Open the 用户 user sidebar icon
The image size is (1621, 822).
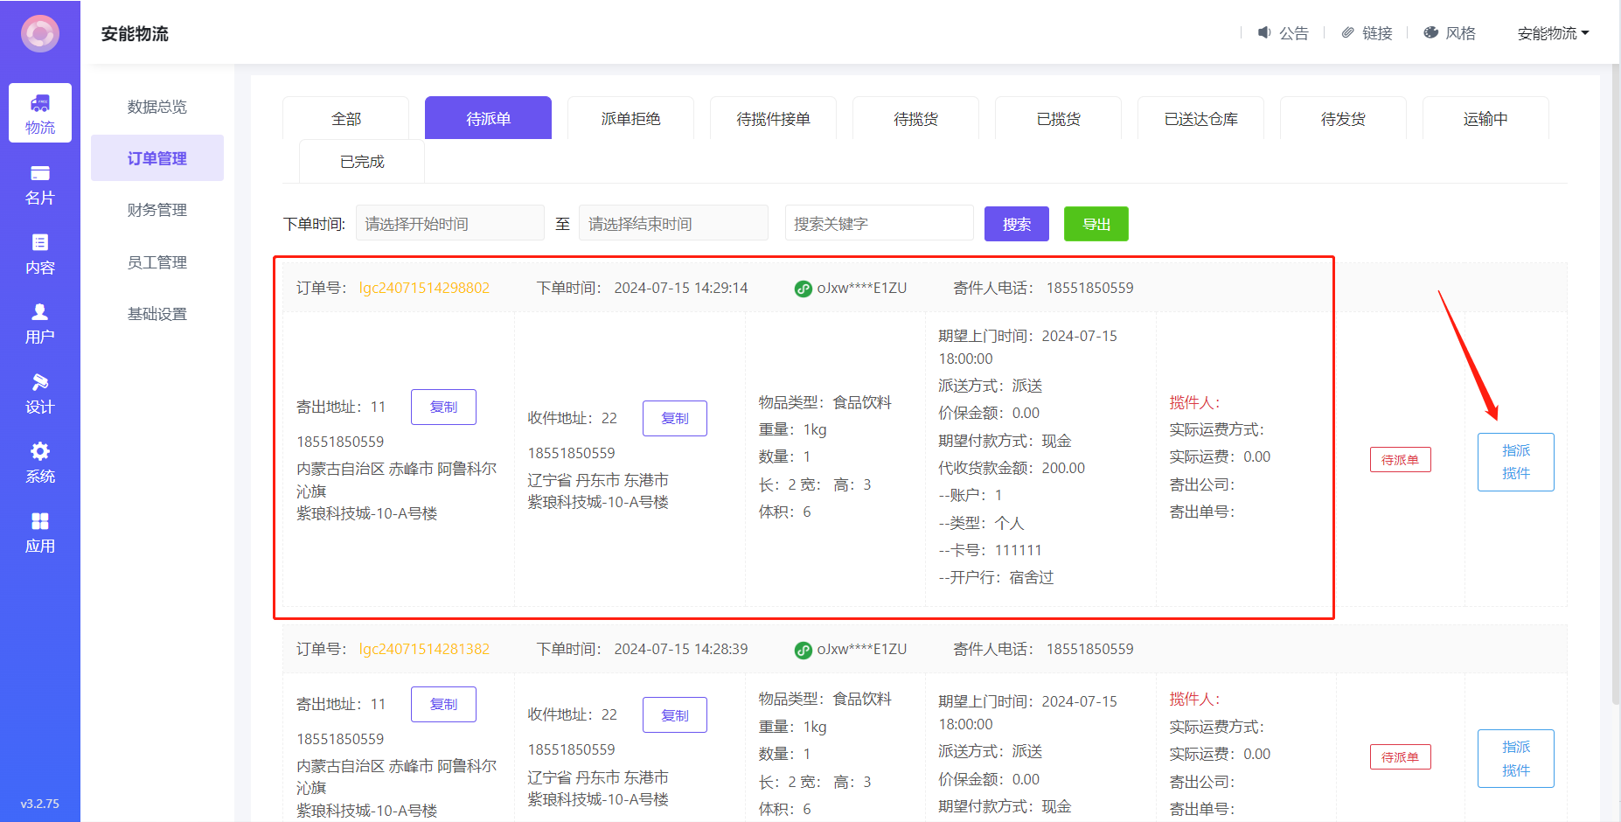(x=40, y=323)
